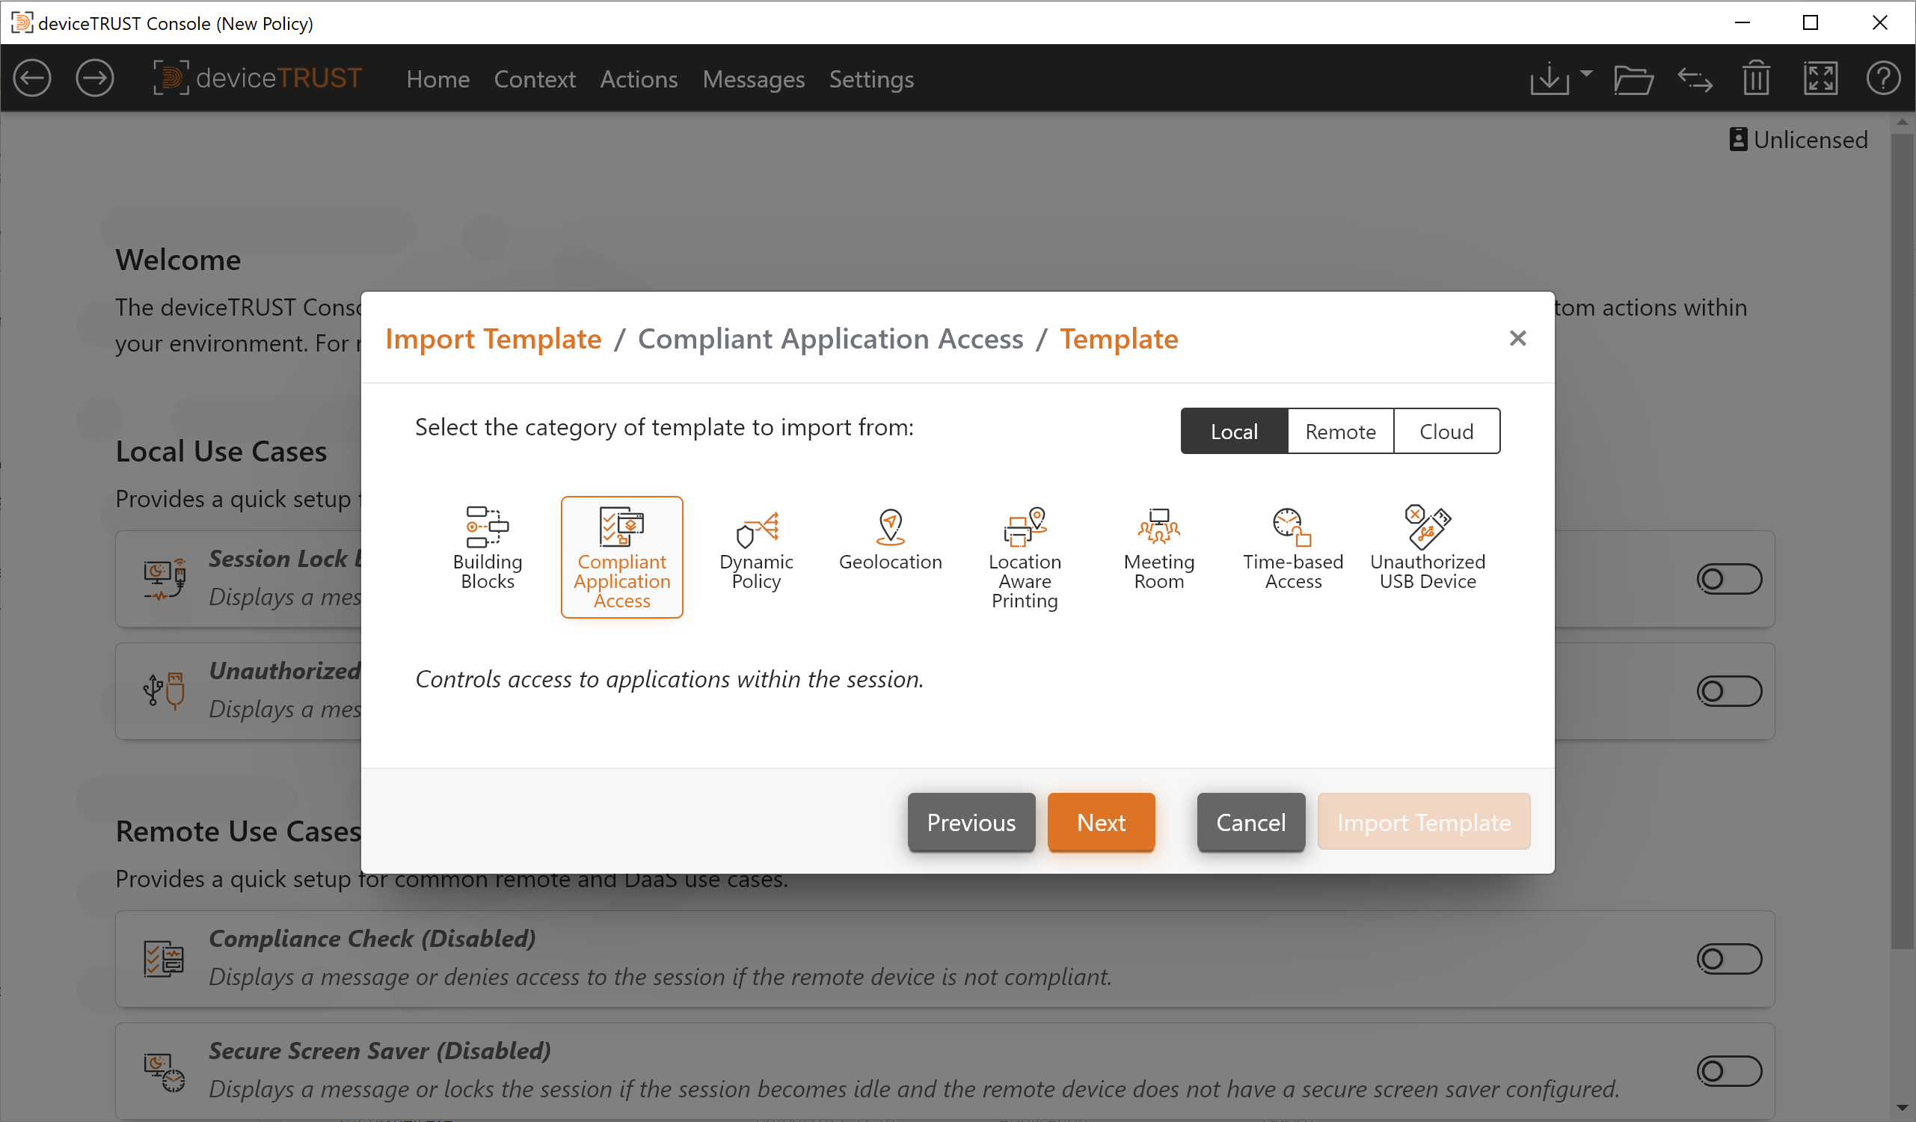Open the Context menu
This screenshot has height=1122, width=1916.
[534, 79]
